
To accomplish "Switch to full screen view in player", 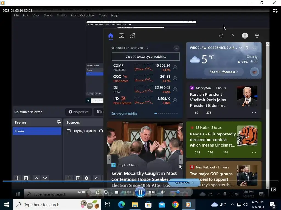I will tap(274, 190).
